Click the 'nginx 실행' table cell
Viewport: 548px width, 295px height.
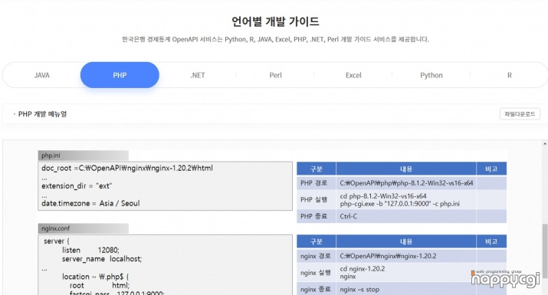pos(317,273)
